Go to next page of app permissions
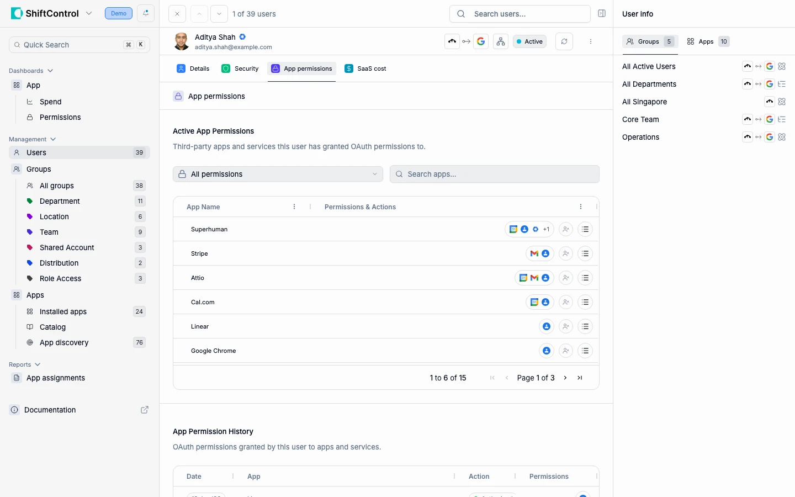The height and width of the screenshot is (497, 795). [x=565, y=378]
